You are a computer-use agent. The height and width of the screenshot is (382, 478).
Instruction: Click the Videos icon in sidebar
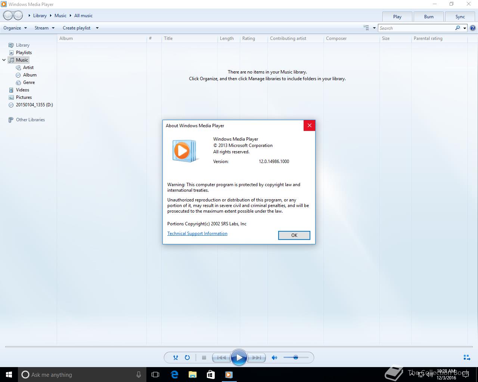[x=11, y=90]
